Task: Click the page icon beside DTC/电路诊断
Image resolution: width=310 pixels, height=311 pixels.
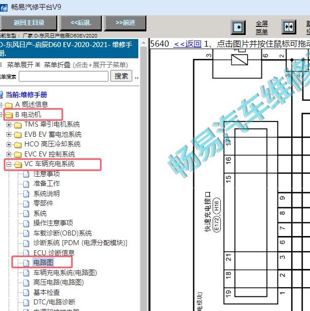Action: [26, 302]
